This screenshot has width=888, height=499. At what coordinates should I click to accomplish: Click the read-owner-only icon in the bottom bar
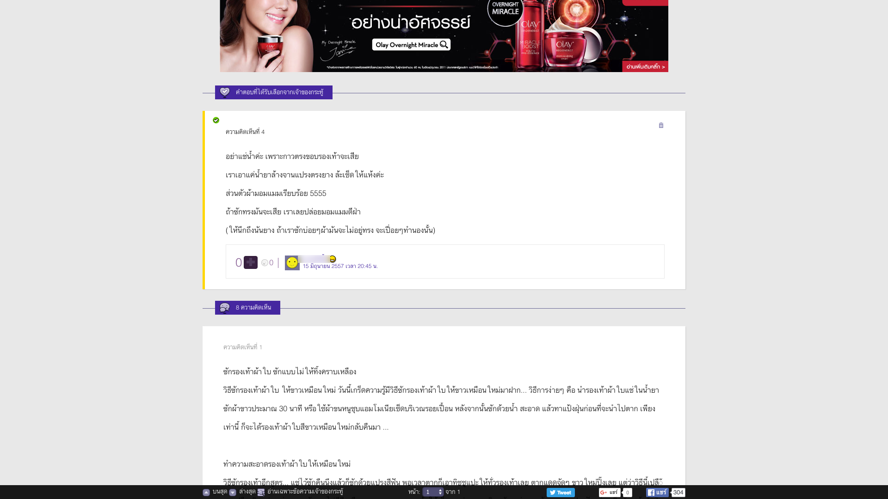pyautogui.click(x=261, y=493)
